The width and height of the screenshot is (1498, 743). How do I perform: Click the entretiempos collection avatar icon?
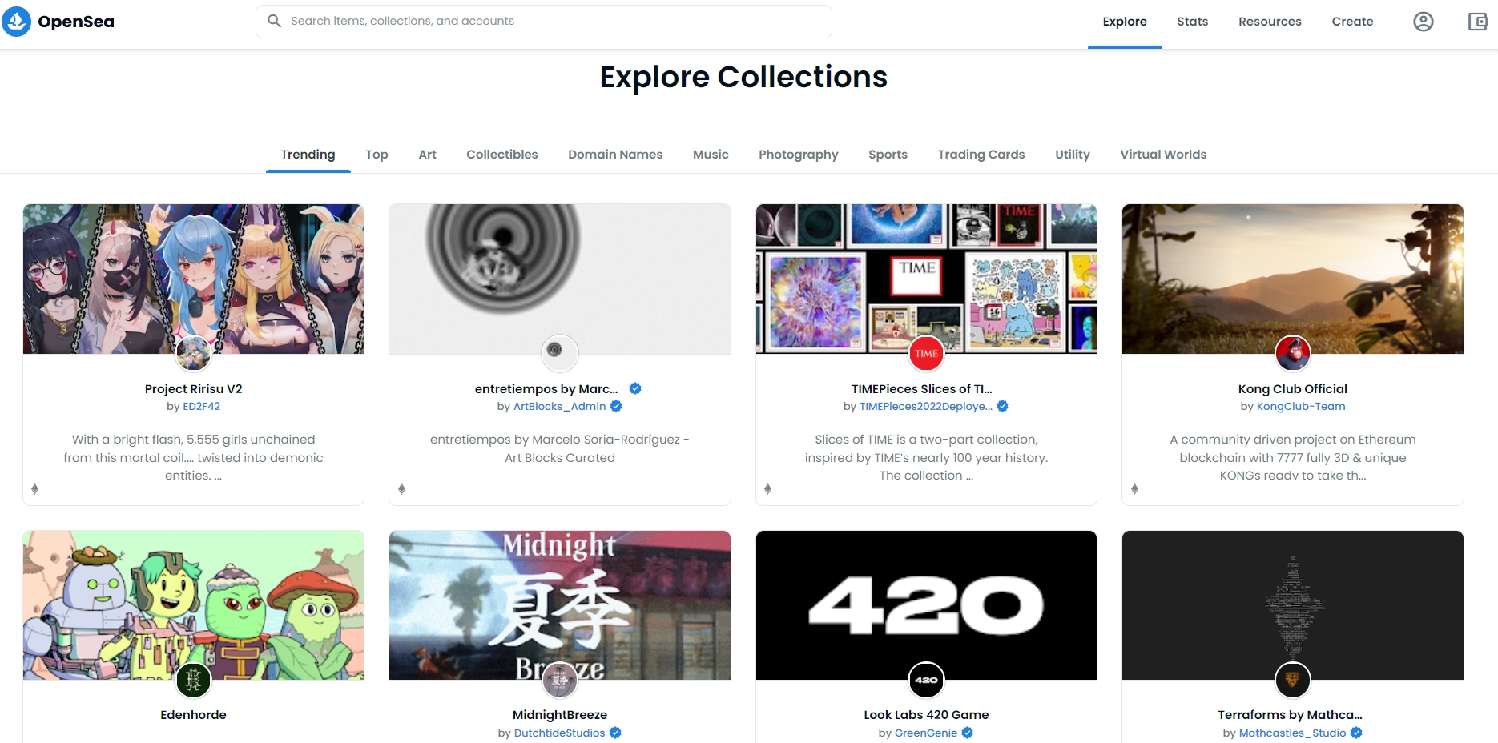pyautogui.click(x=559, y=351)
